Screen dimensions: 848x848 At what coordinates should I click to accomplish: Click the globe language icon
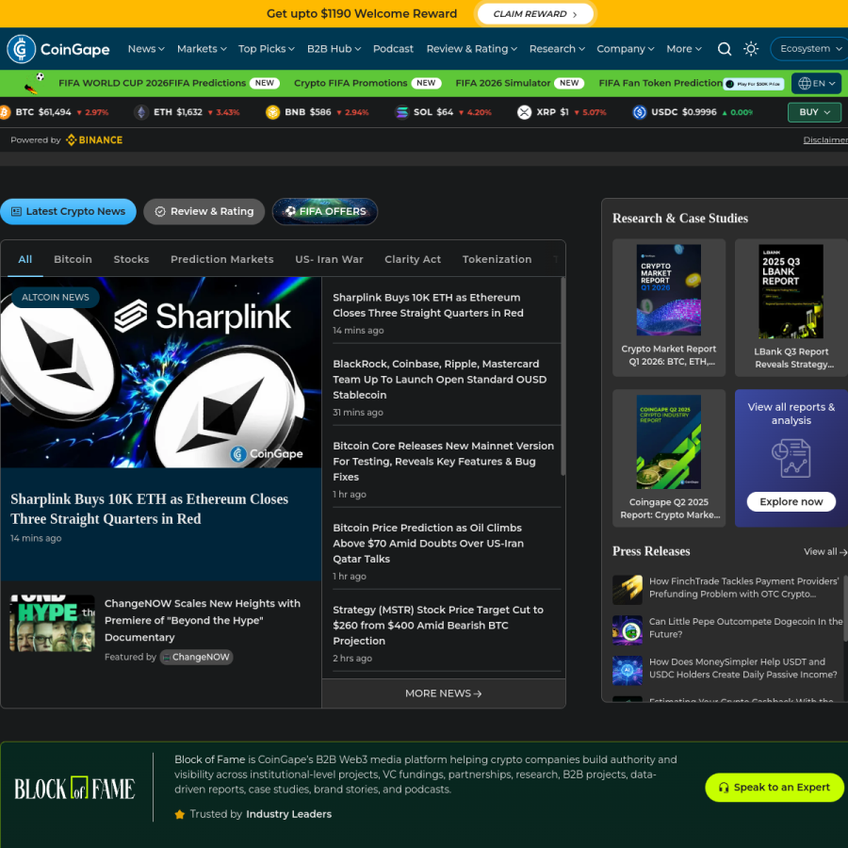click(x=805, y=83)
